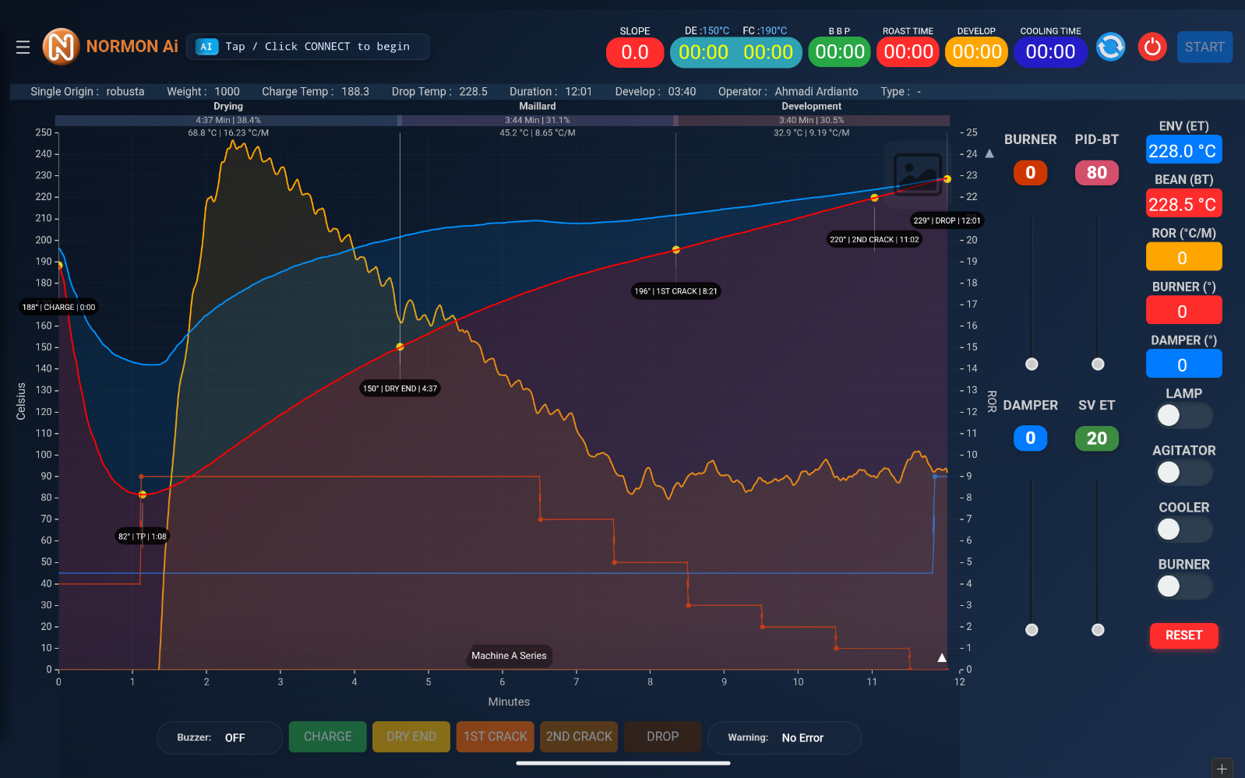Toggle the LAMP switch
The image size is (1245, 778).
(1183, 416)
